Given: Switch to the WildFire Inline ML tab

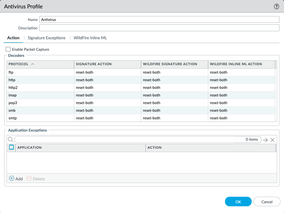Looking at the screenshot, I should click(90, 38).
